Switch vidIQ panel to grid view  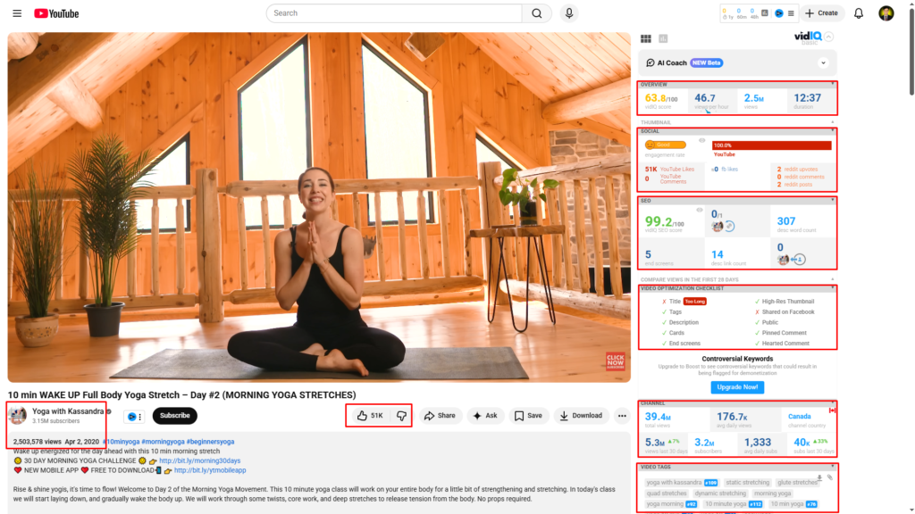646,38
